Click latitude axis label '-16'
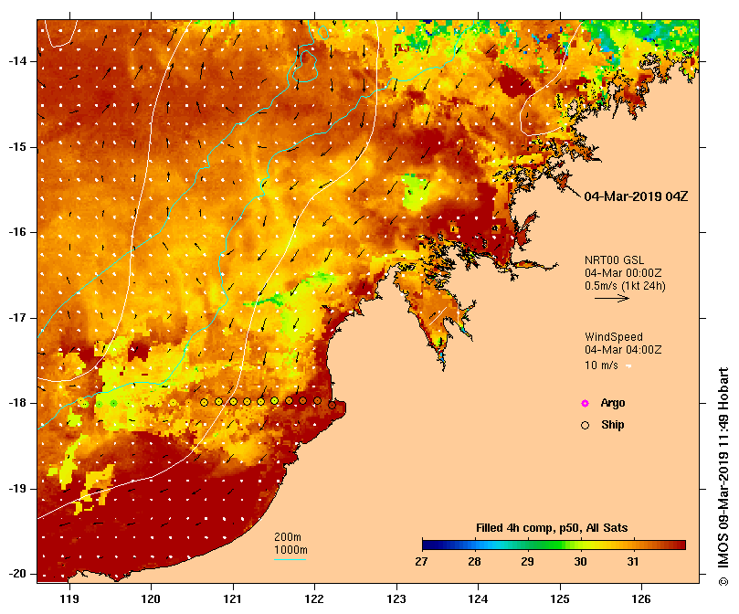This screenshot has width=739, height=614. pos(17,232)
